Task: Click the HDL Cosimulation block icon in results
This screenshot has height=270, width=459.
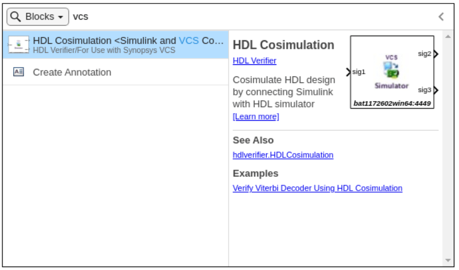Action: tap(19, 44)
